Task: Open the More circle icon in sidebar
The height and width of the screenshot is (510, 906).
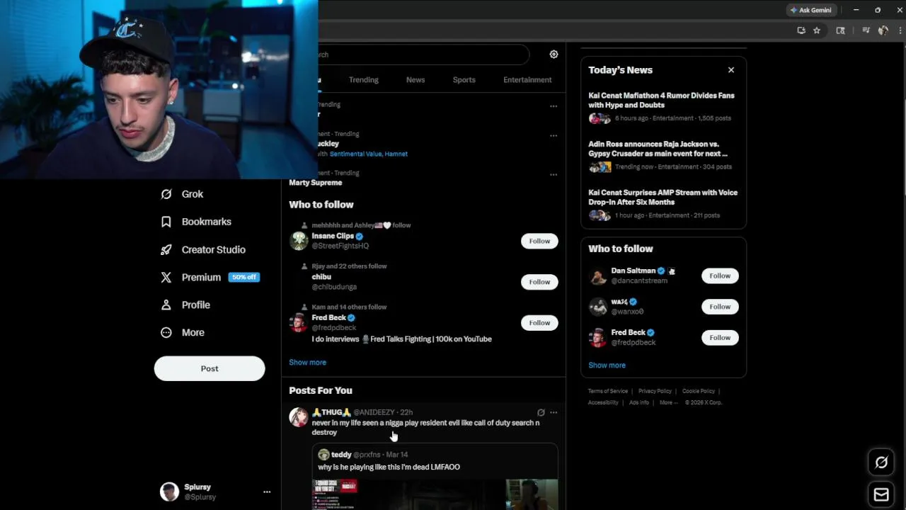Action: (166, 332)
